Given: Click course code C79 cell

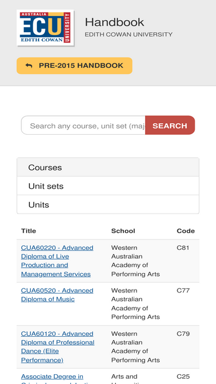Looking at the screenshot, I should 183,333.
